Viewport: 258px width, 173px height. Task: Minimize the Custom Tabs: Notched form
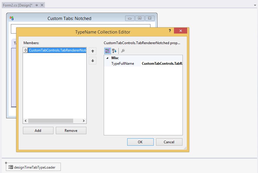coord(130,18)
